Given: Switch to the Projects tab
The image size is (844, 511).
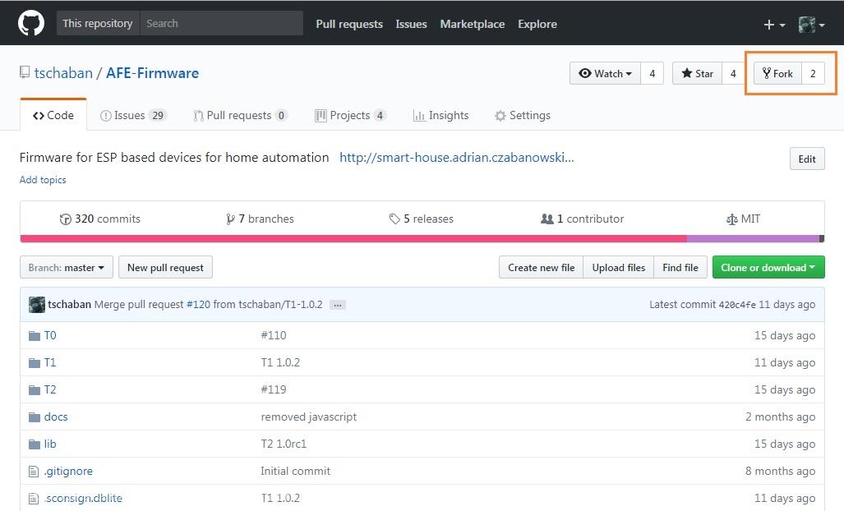Looking at the screenshot, I should click(x=350, y=115).
